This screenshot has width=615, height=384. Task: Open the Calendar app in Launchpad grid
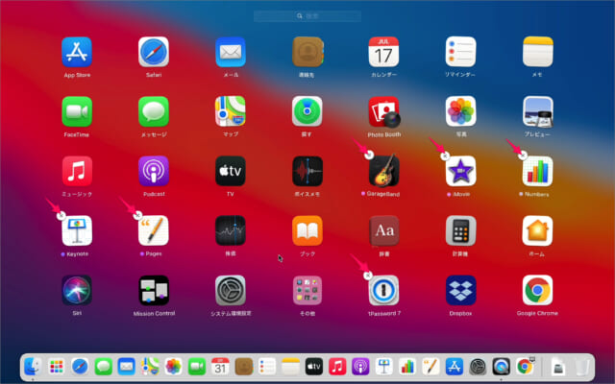(x=383, y=52)
